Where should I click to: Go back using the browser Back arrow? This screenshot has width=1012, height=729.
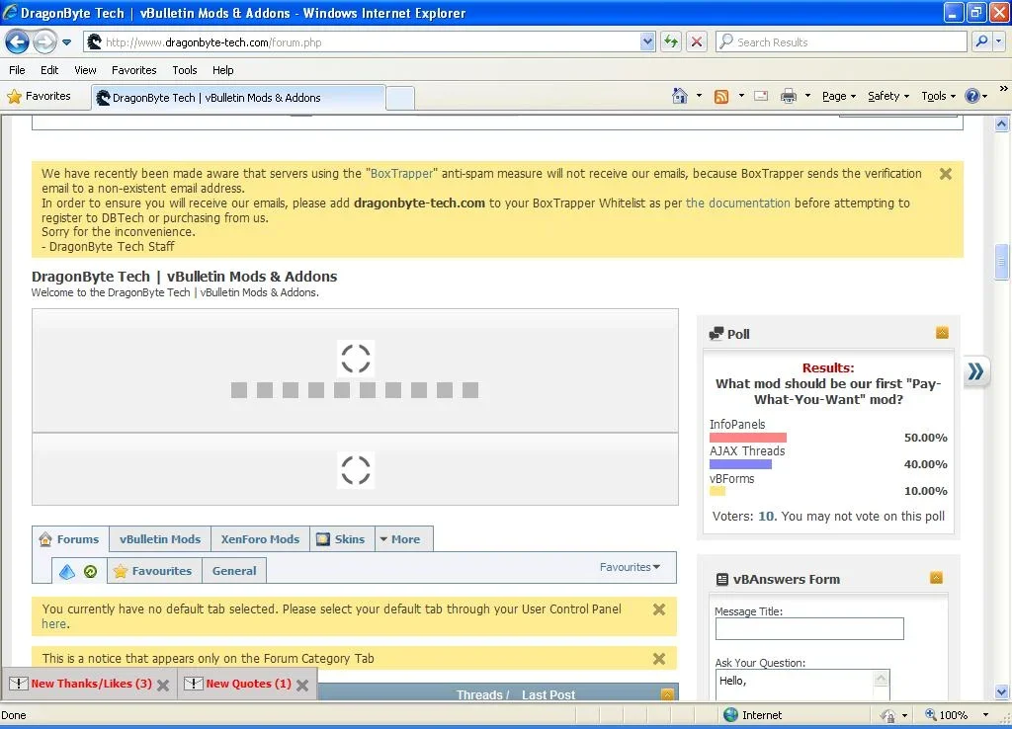coord(18,42)
